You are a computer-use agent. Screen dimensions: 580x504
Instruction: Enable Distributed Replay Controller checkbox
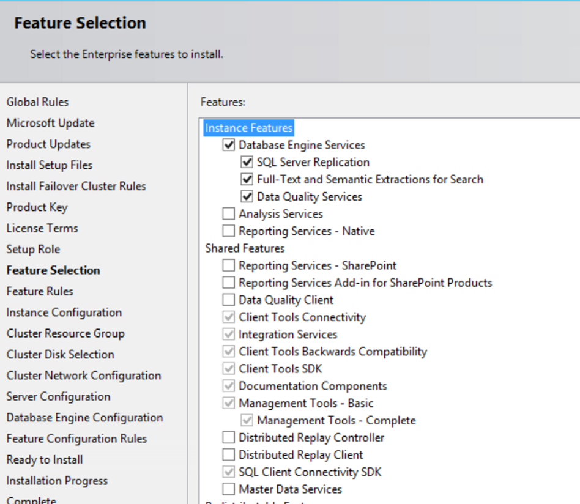[x=229, y=437]
